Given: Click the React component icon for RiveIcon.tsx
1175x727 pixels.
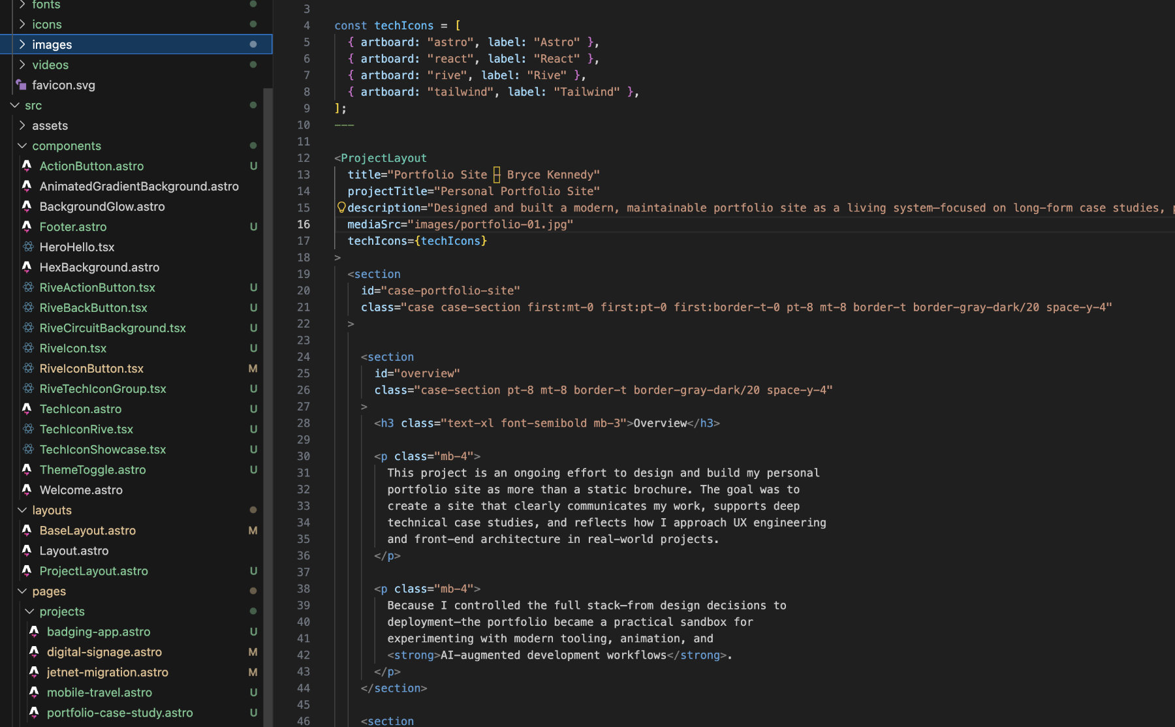Looking at the screenshot, I should (x=28, y=348).
